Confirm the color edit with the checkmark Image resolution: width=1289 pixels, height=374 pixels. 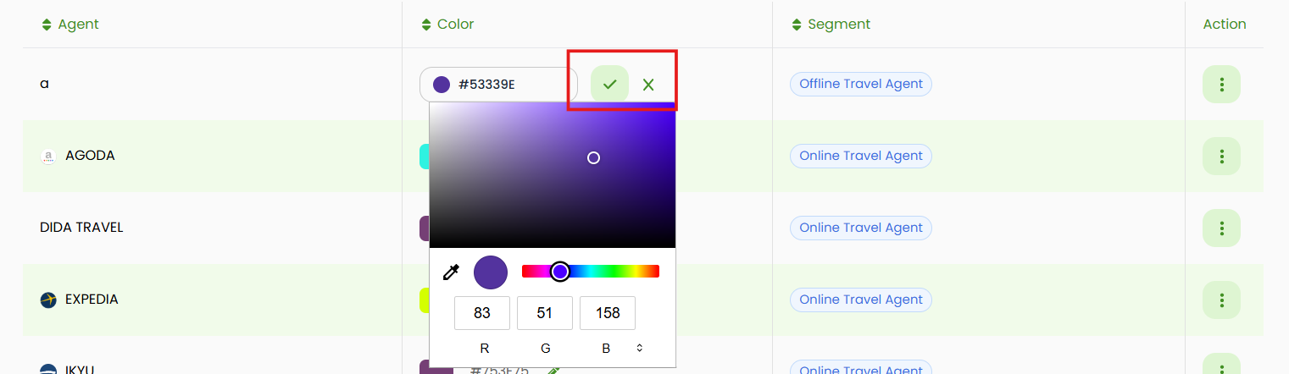[x=609, y=84]
